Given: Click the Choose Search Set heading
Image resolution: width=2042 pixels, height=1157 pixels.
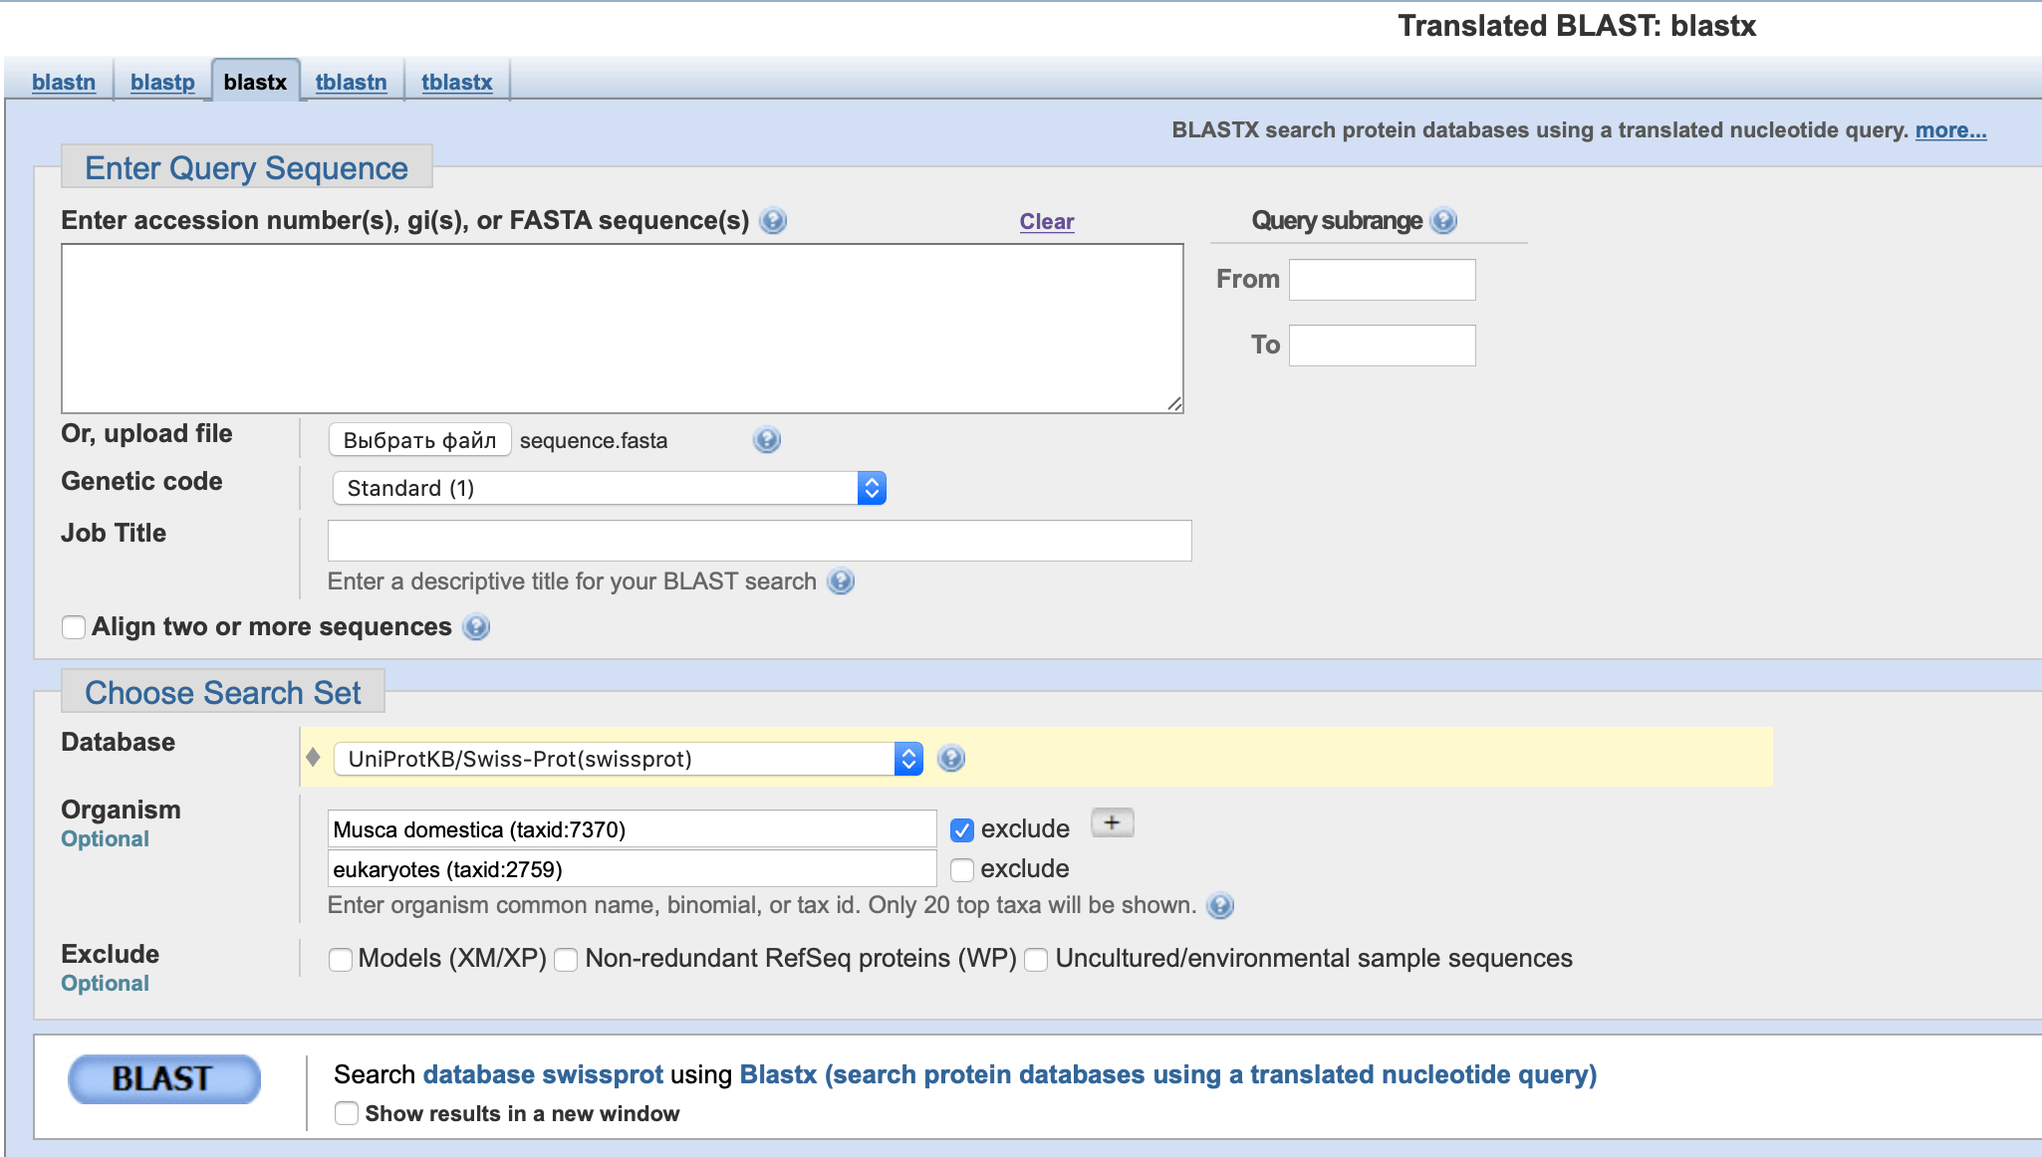Looking at the screenshot, I should [x=223, y=692].
